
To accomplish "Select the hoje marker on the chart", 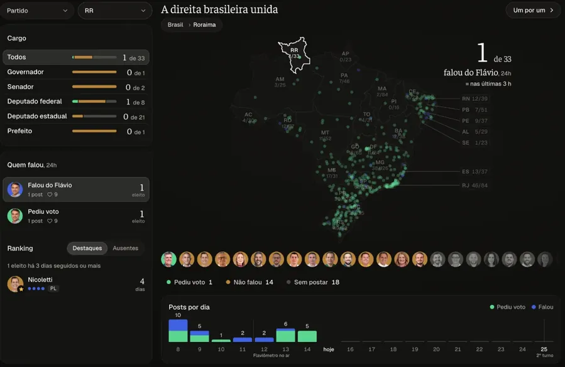I will (x=329, y=349).
